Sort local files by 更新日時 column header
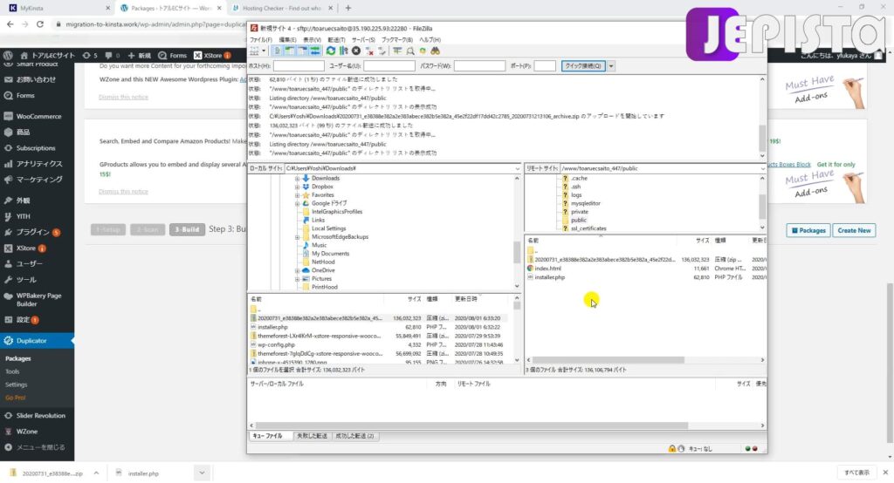The width and height of the screenshot is (894, 483). 466,299
